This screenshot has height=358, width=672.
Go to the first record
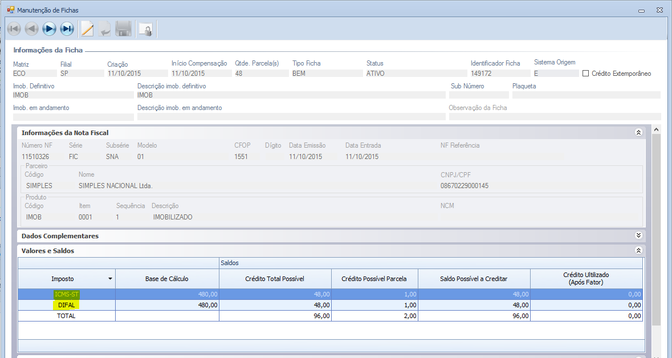(x=14, y=29)
